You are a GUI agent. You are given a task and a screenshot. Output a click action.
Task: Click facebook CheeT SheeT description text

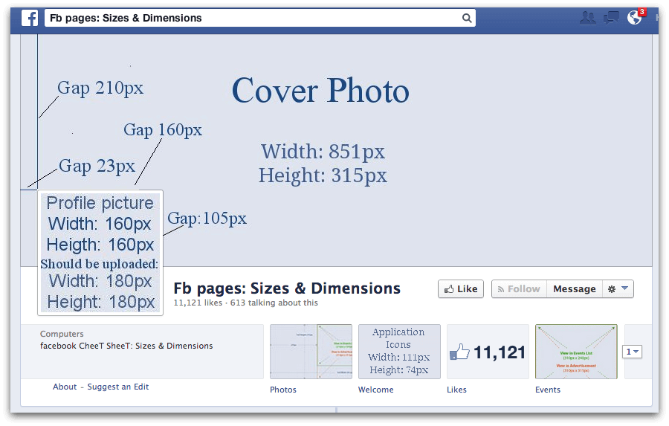[126, 346]
